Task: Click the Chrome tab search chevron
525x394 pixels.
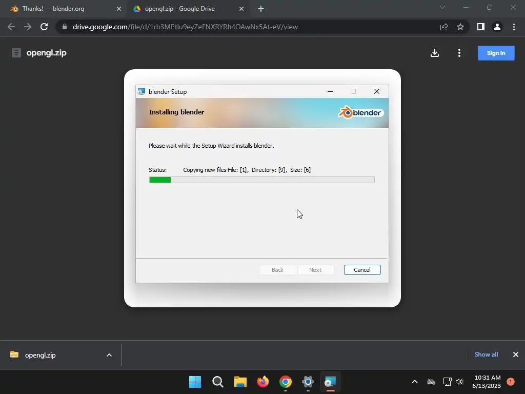Action: click(x=442, y=7)
